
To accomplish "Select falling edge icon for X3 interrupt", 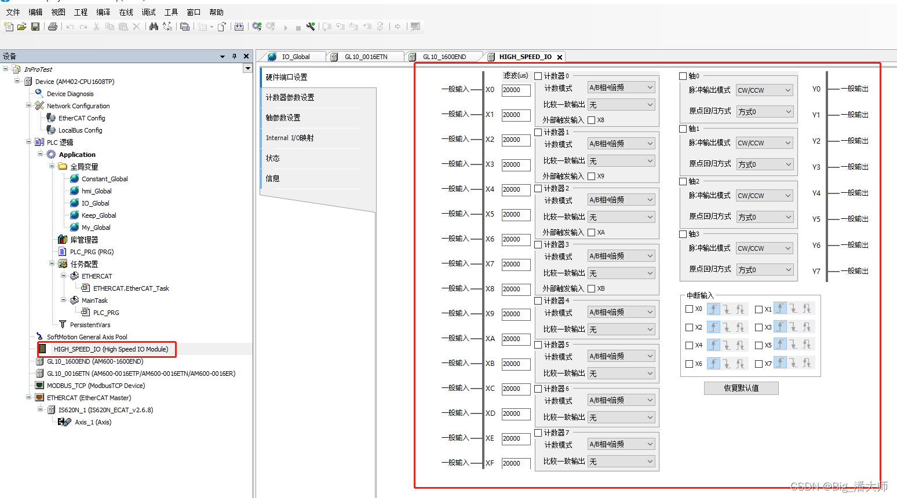I will 793,327.
